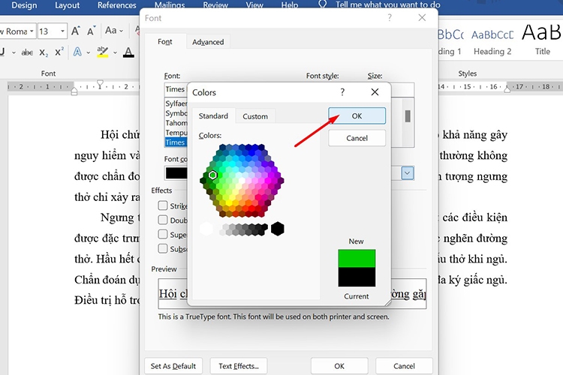563x375 pixels.
Task: Apply strikethrough from the ribbon
Action: pos(27,52)
